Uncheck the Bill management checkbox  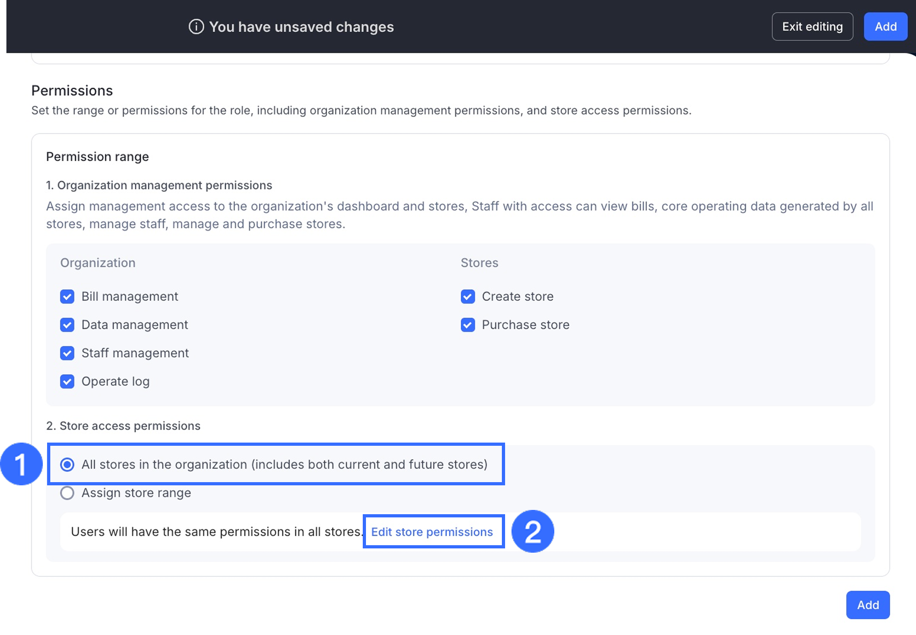(67, 297)
